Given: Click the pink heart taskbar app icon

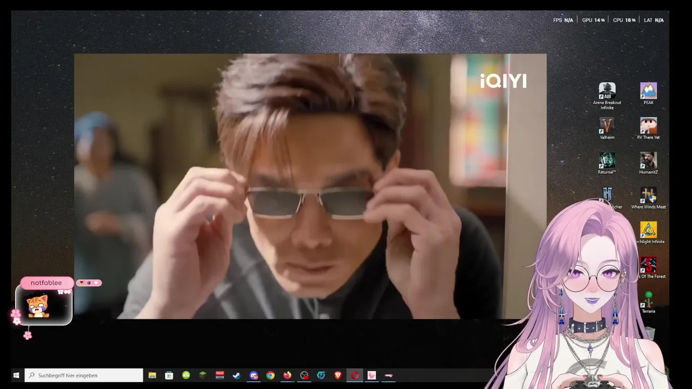Looking at the screenshot, I should click(371, 375).
